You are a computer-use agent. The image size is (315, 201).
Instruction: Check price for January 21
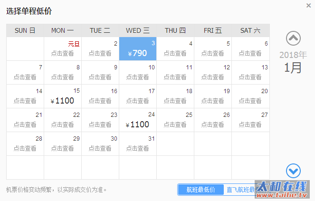(25, 120)
